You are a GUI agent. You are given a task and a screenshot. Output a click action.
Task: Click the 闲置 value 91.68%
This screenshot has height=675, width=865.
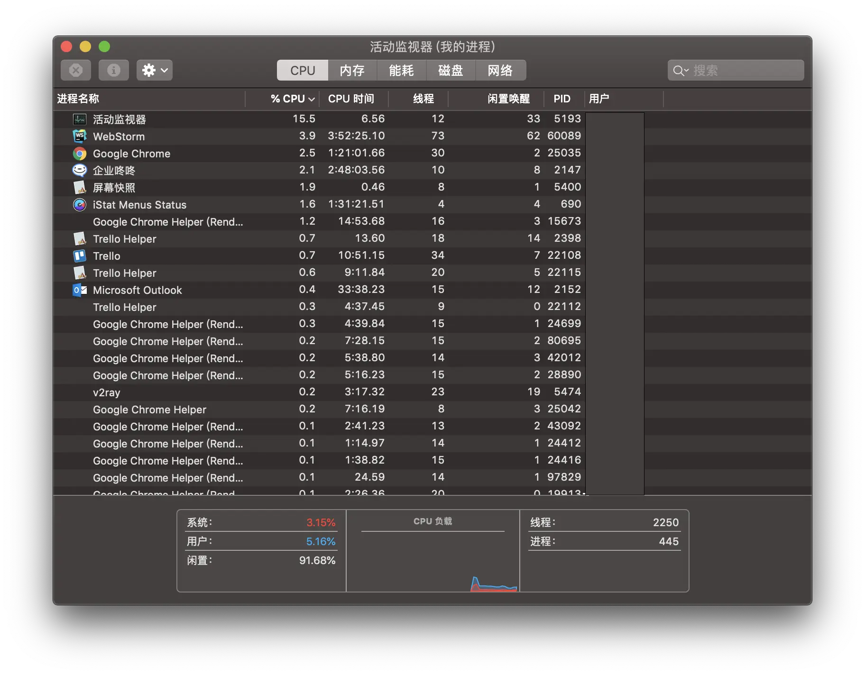coord(317,560)
